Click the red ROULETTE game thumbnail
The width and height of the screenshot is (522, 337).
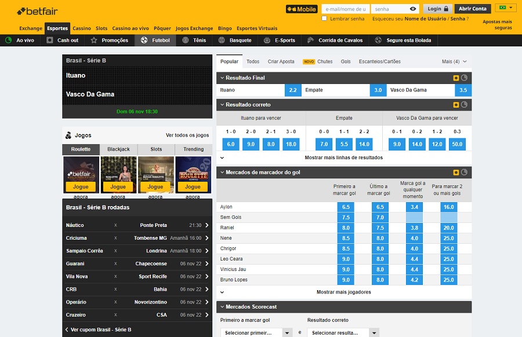193,174
